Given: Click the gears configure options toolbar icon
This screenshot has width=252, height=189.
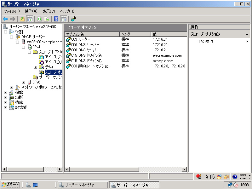Looking at the screenshot, I should (73, 19).
